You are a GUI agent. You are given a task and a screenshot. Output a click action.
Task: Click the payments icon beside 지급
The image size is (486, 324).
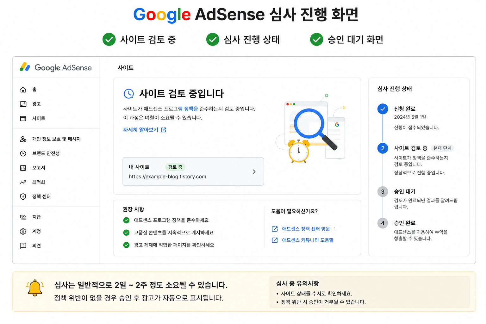pos(23,217)
